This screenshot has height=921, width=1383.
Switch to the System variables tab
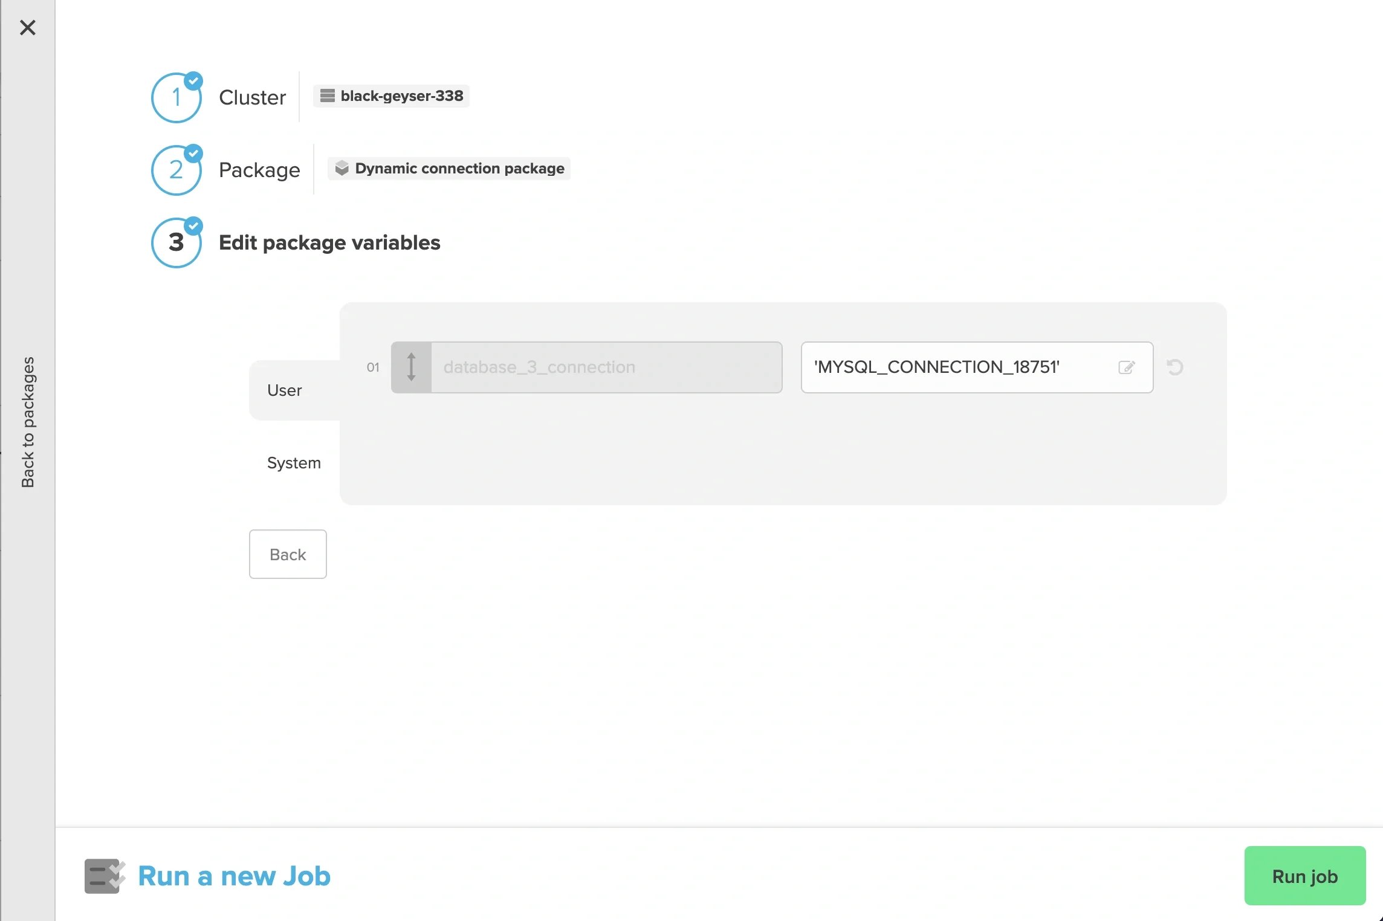click(294, 463)
